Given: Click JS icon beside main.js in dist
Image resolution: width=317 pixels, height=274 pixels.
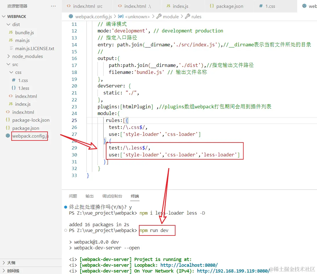Looking at the screenshot, I should click(11, 40).
